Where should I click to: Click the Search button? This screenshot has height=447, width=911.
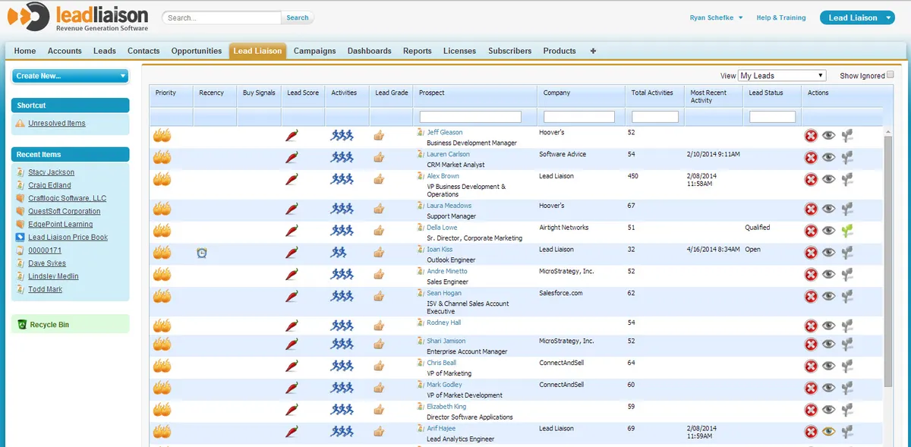298,17
